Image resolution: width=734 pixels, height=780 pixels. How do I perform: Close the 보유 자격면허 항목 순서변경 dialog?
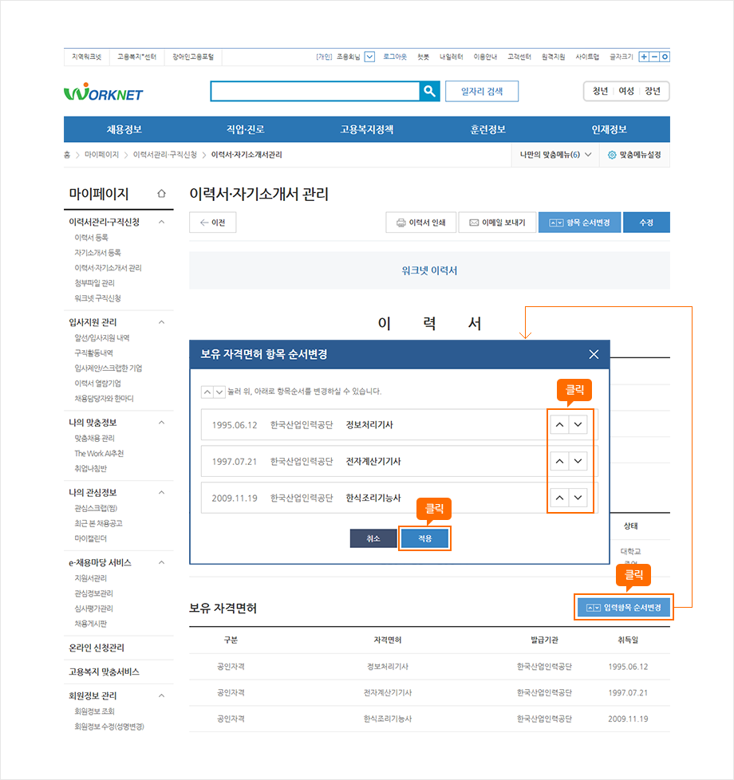593,354
